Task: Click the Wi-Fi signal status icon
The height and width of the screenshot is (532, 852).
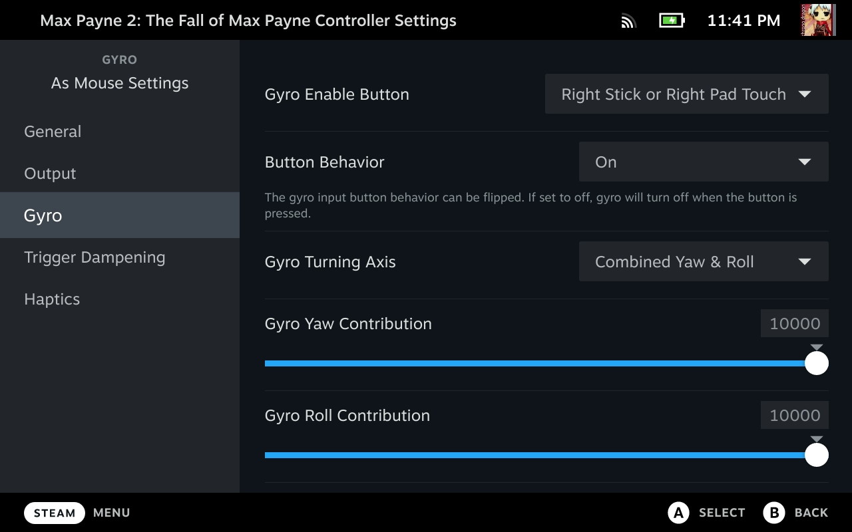Action: tap(628, 21)
